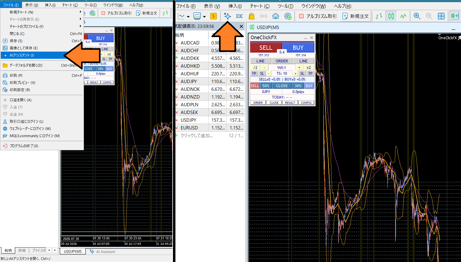Select the AUDCAD row in the market watch

coord(209,43)
